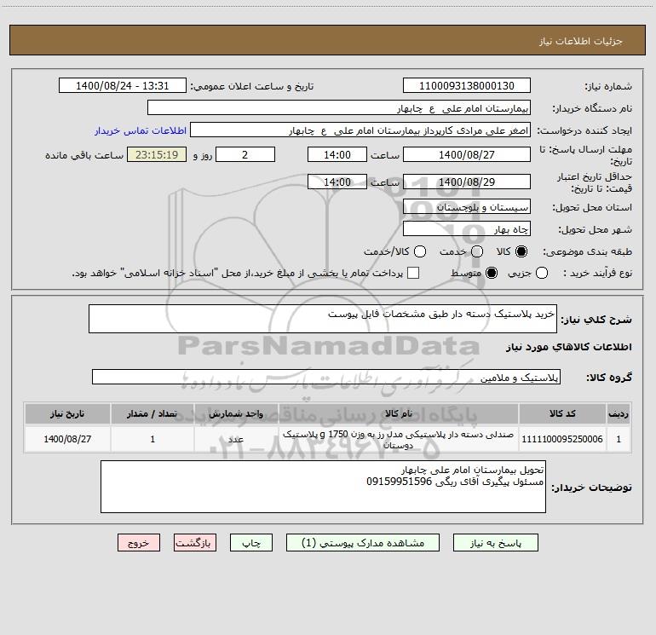This screenshot has width=656, height=635.
Task: Click the announcement date field 1400/08/24 - 13:31
Action: tap(122, 86)
